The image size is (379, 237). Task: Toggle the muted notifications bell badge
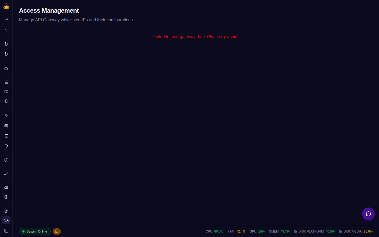click(57, 231)
